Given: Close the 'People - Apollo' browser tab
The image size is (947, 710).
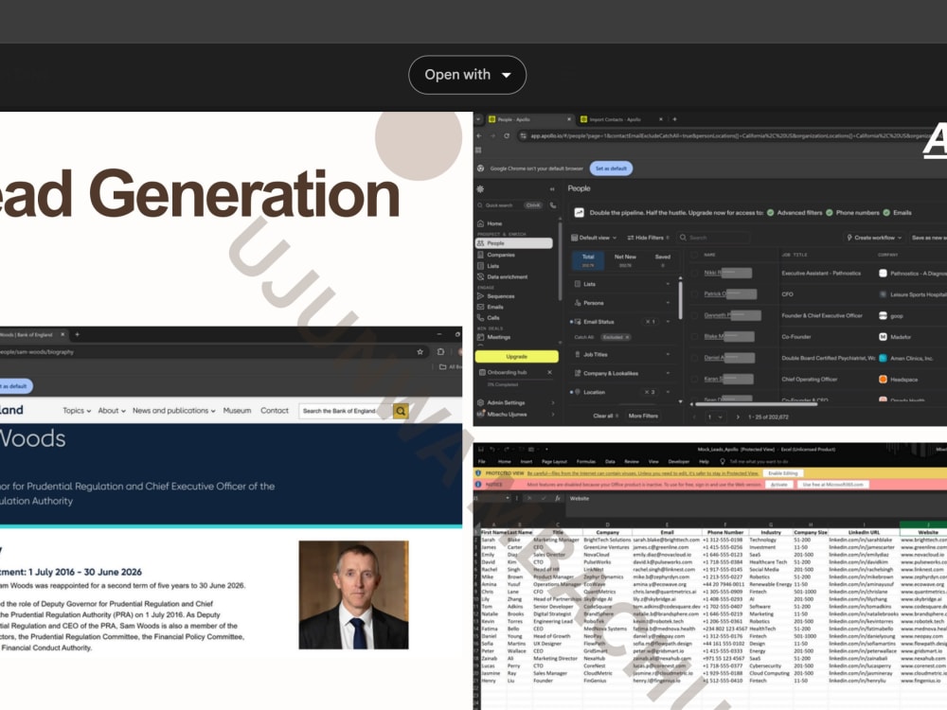Looking at the screenshot, I should click(569, 119).
